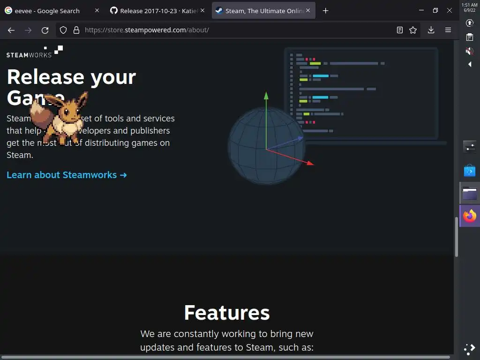Toggle reader view for this page

(x=399, y=30)
